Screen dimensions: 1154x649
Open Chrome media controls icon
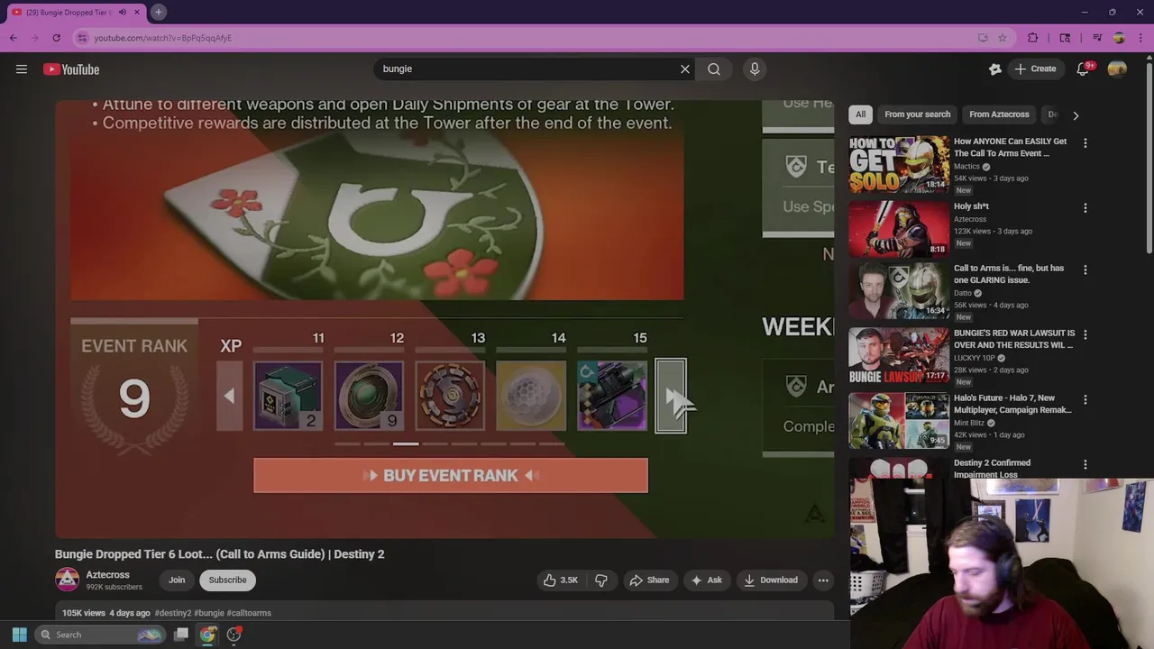click(1097, 38)
